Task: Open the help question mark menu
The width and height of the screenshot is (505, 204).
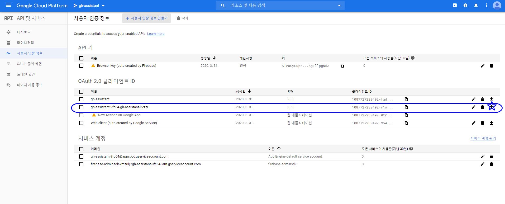Action: [465, 6]
